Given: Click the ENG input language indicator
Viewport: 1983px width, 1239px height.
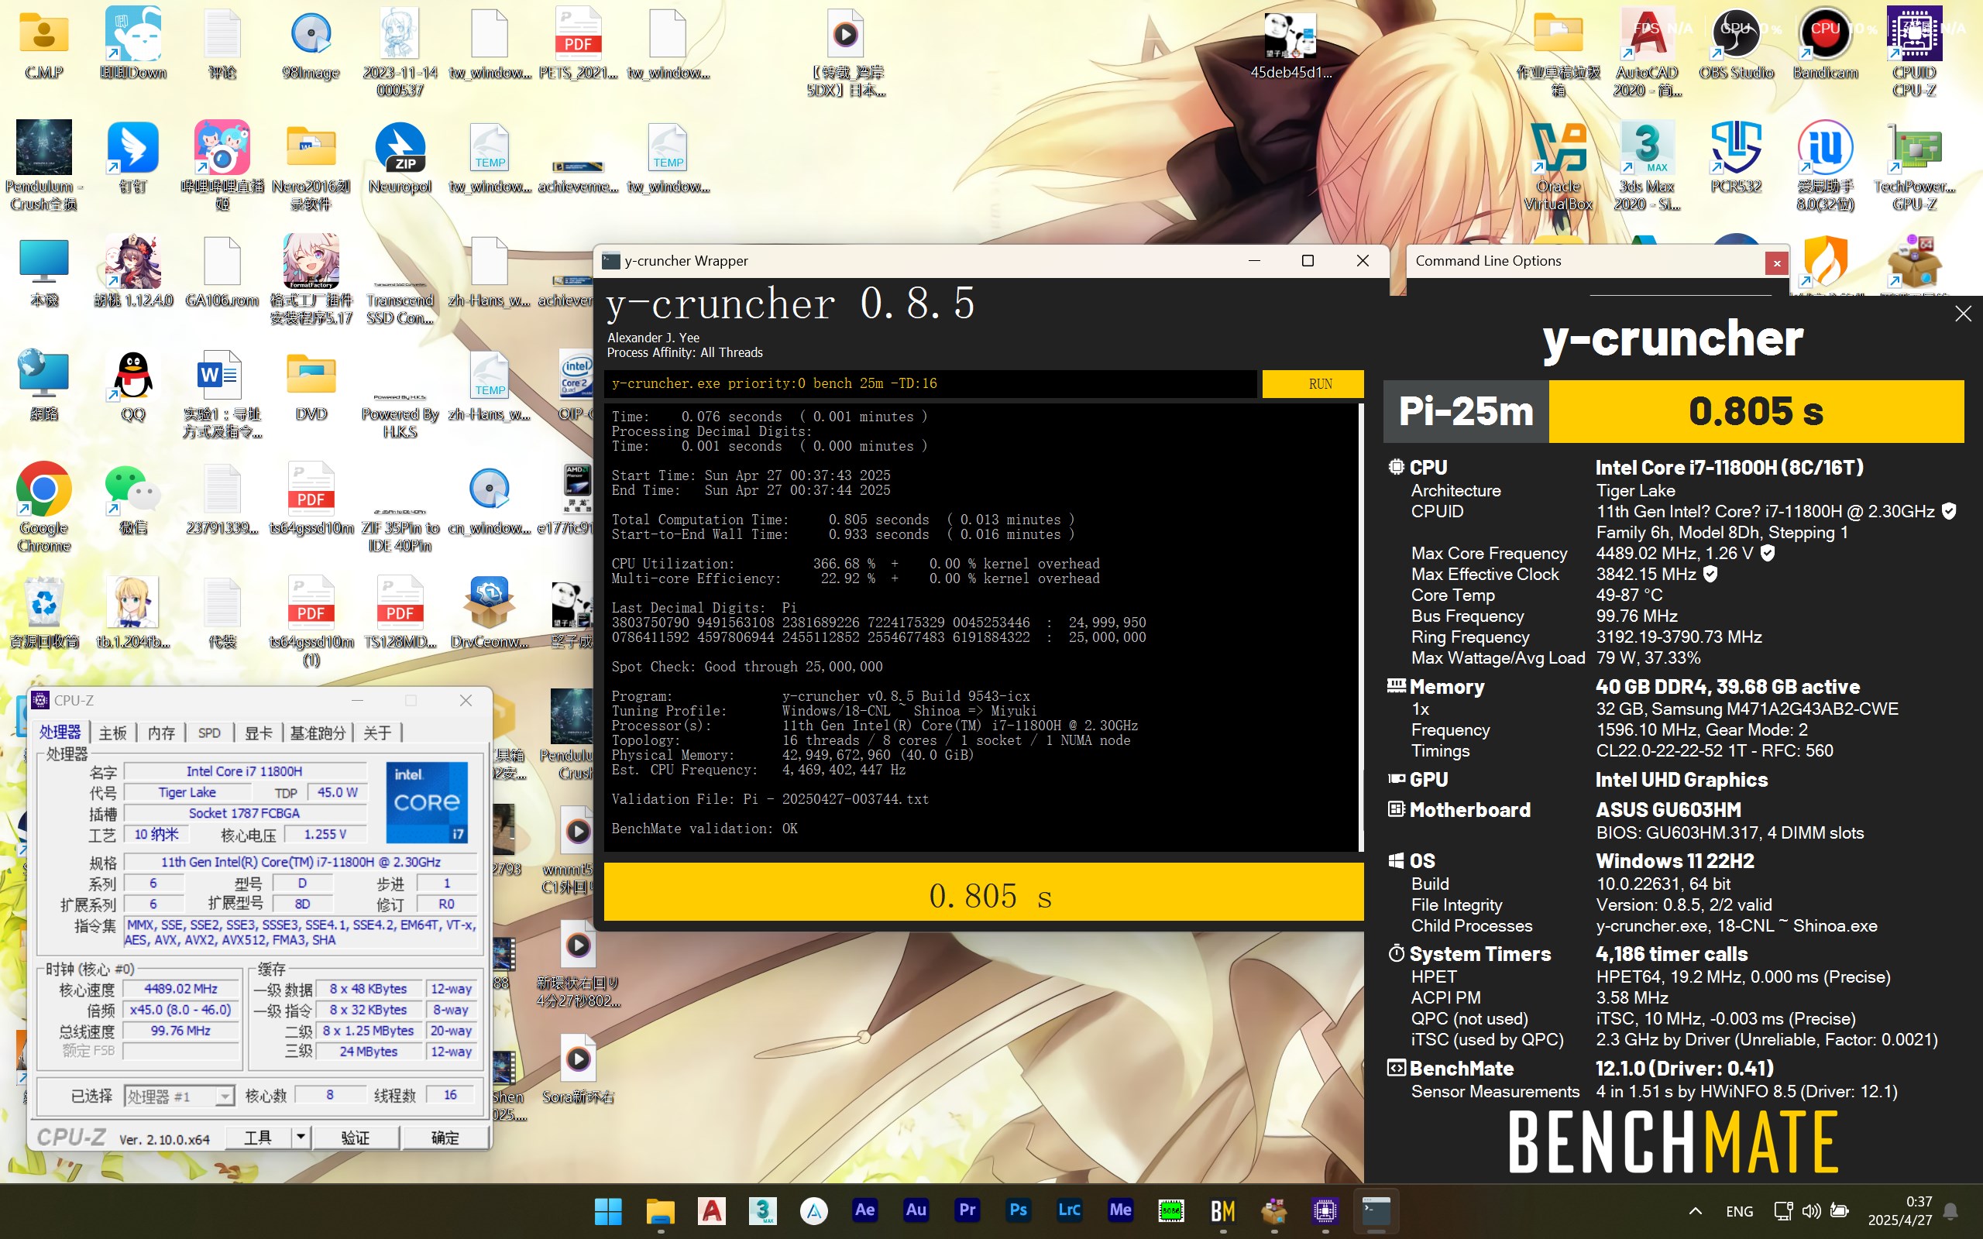Looking at the screenshot, I should click(1739, 1211).
